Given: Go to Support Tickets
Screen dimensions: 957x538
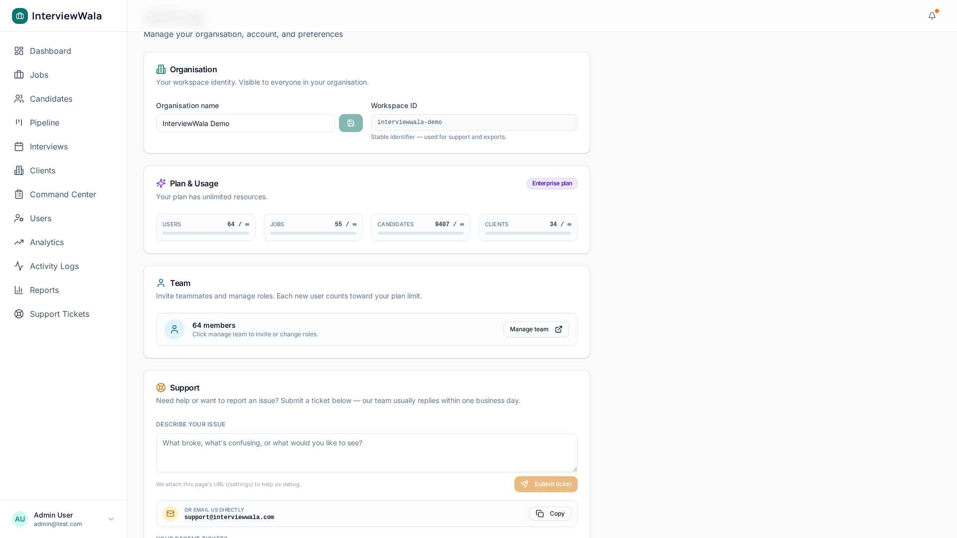Looking at the screenshot, I should point(64,314).
